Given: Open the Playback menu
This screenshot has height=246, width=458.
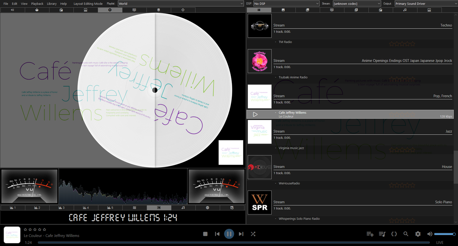Looking at the screenshot, I should point(37,4).
